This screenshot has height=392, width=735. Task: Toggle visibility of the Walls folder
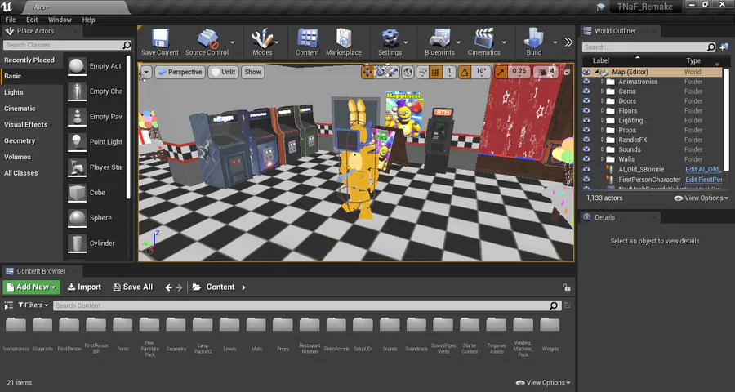pyautogui.click(x=586, y=159)
